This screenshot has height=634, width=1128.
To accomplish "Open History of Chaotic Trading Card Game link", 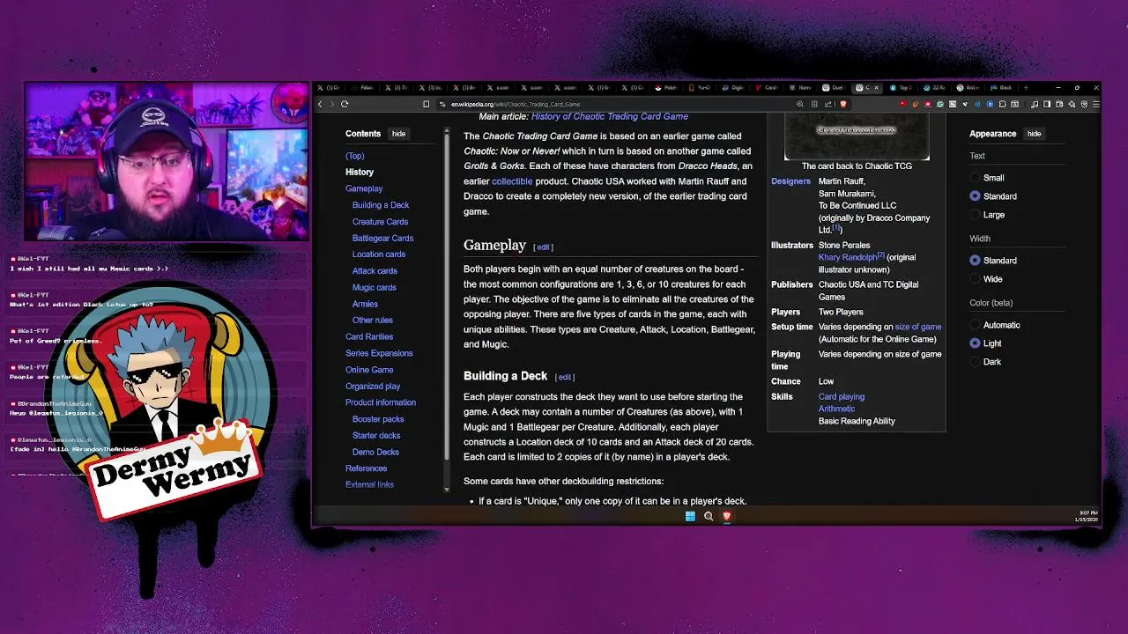I will (610, 116).
